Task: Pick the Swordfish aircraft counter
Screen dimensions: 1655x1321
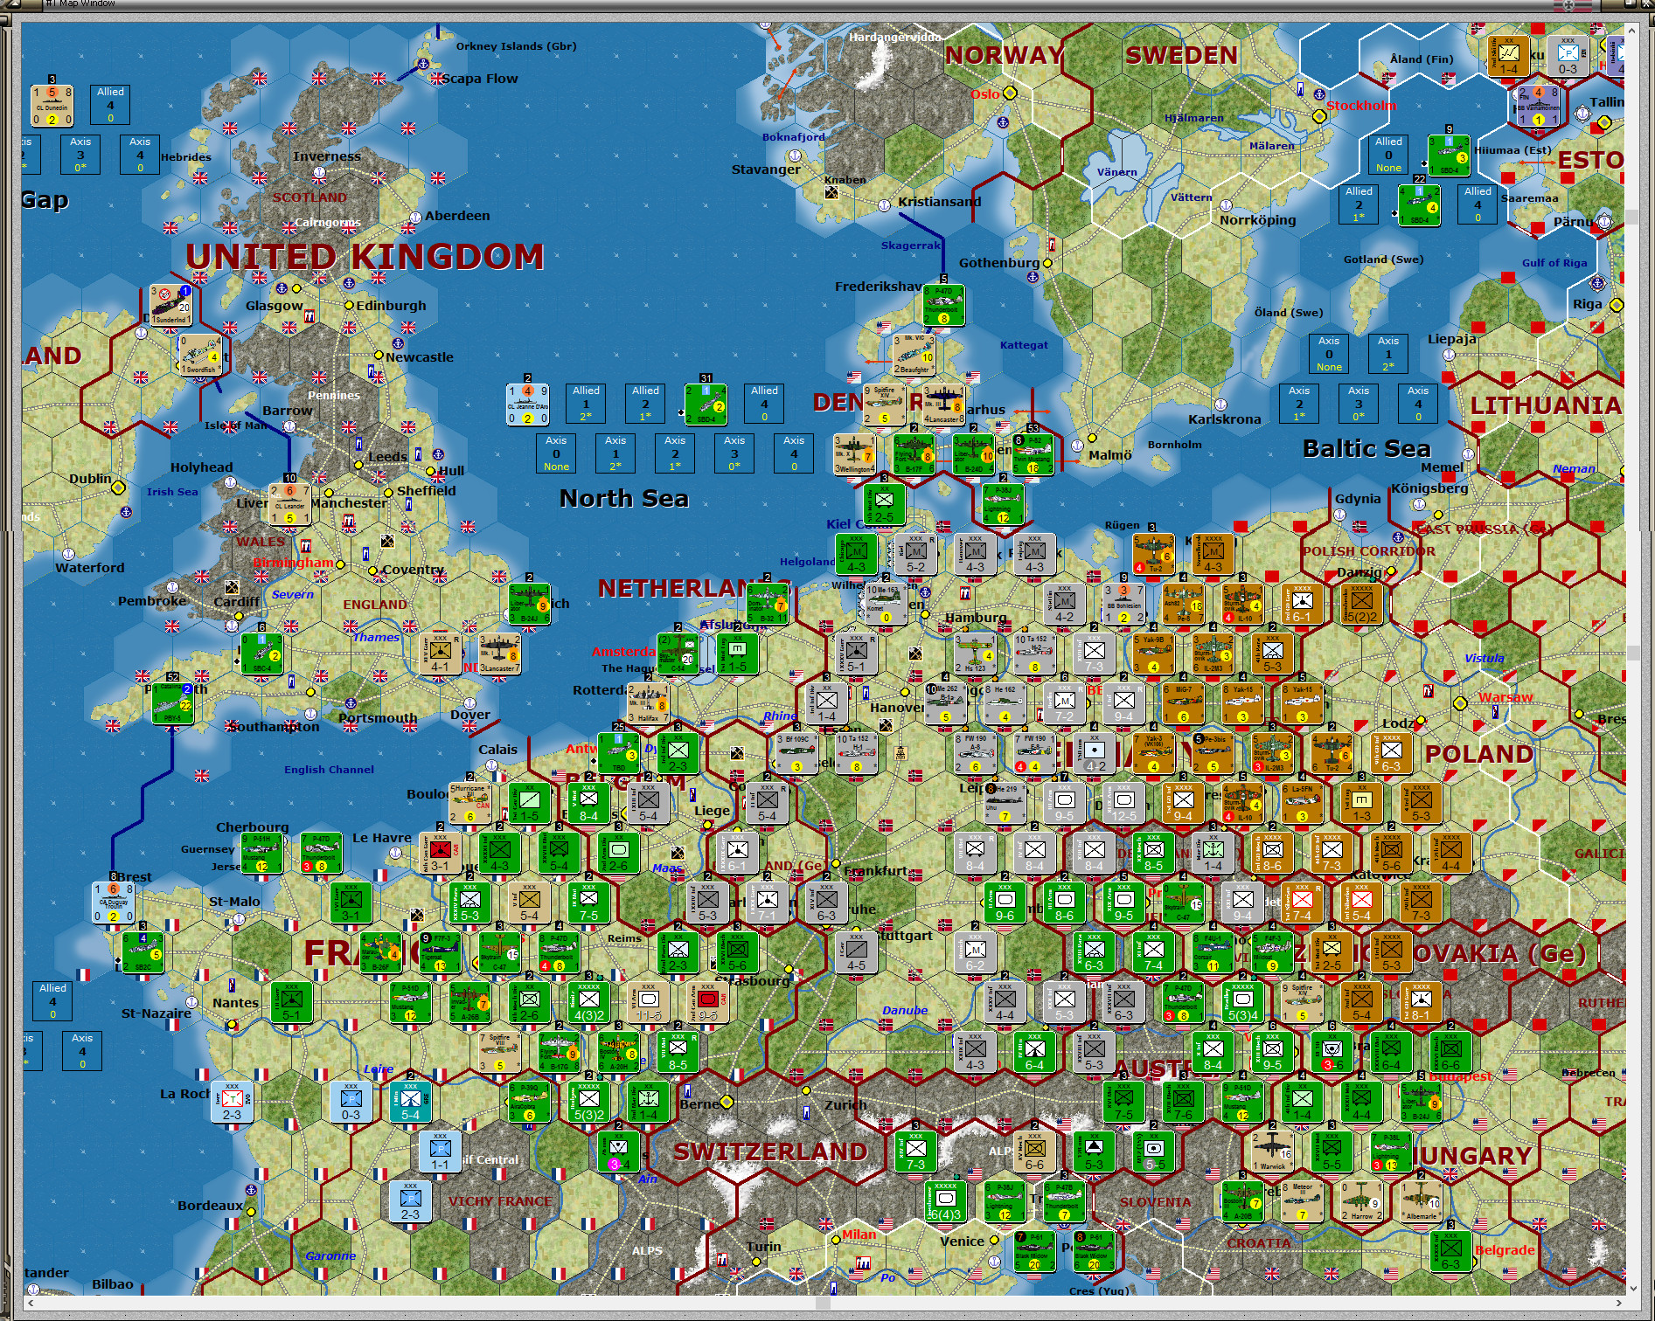Action: pyautogui.click(x=200, y=355)
